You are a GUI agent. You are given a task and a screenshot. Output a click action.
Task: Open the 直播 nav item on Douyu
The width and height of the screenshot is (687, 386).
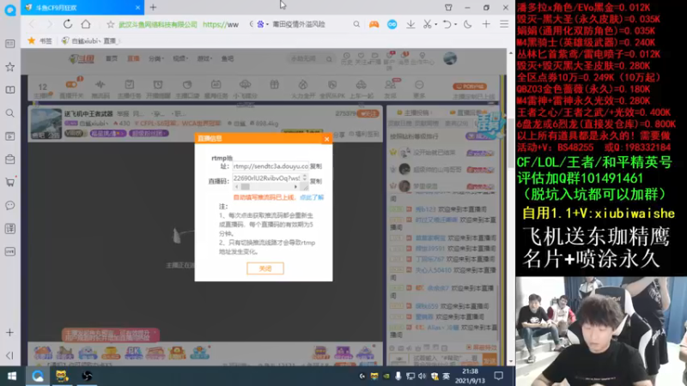coord(133,58)
